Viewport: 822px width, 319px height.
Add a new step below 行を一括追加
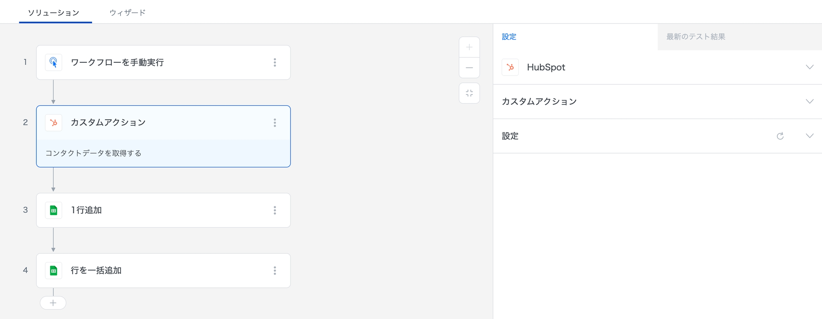tap(53, 303)
